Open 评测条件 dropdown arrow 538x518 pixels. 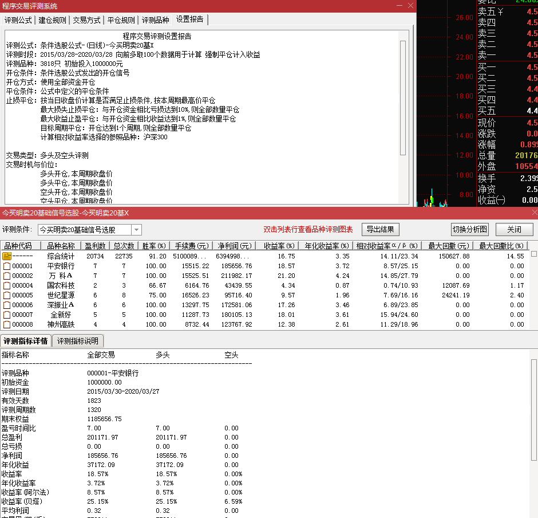tap(137, 230)
